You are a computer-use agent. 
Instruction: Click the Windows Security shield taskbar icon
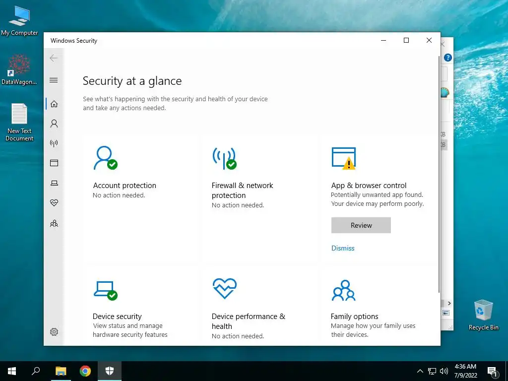(x=110, y=371)
